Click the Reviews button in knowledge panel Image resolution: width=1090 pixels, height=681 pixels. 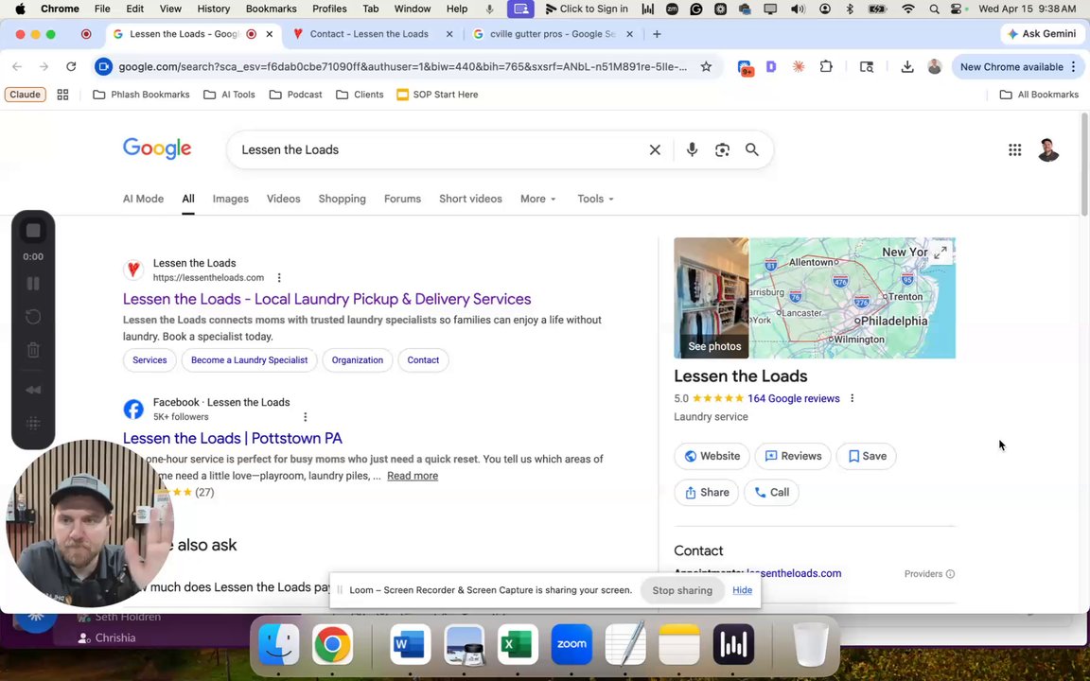point(793,456)
